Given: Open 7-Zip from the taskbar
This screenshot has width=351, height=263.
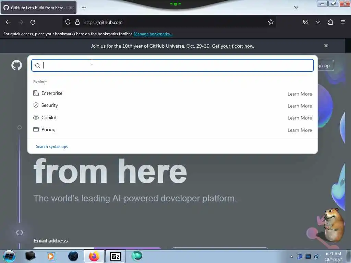Looking at the screenshot, I should [116, 256].
